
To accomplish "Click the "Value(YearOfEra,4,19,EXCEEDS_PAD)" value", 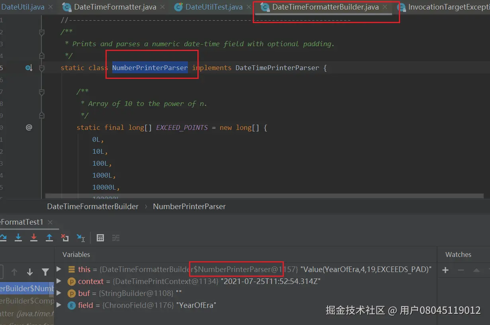I will (366, 269).
